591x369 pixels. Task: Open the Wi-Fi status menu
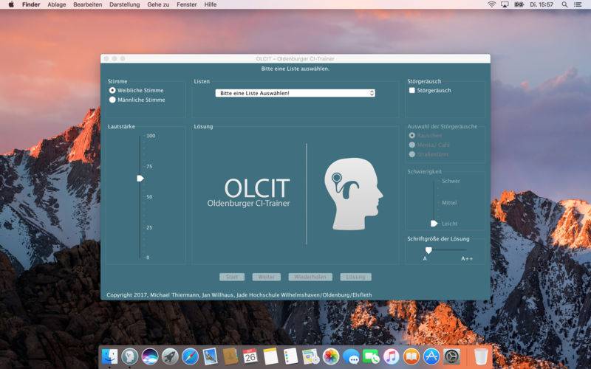pos(492,4)
